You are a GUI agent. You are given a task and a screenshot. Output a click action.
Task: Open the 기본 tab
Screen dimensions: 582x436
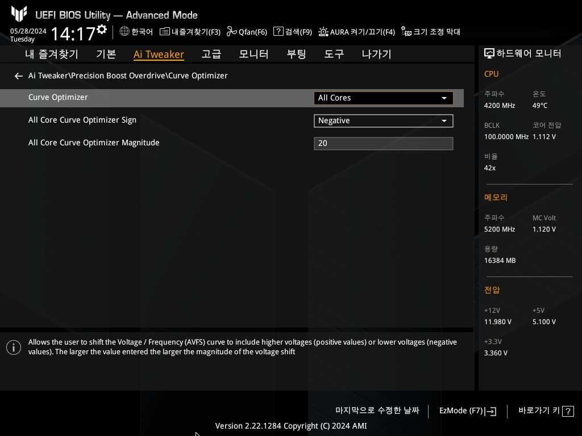pyautogui.click(x=106, y=54)
